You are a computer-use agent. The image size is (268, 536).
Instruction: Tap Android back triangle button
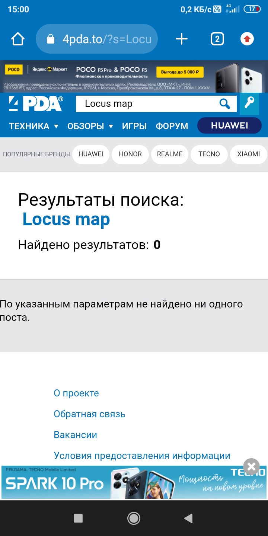click(x=189, y=518)
